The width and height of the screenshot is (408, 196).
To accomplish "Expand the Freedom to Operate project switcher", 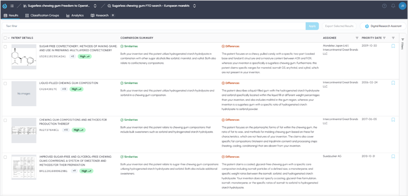I will [x=95, y=6].
